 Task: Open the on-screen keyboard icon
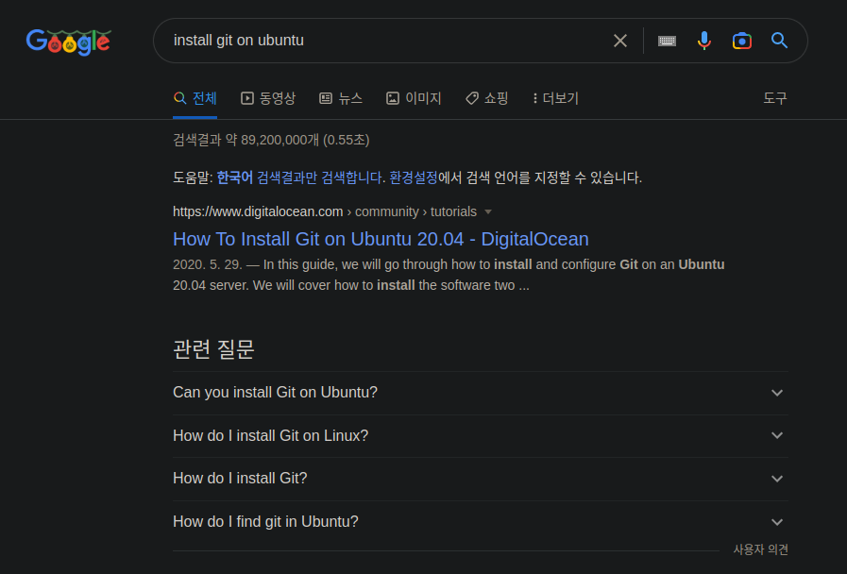668,41
